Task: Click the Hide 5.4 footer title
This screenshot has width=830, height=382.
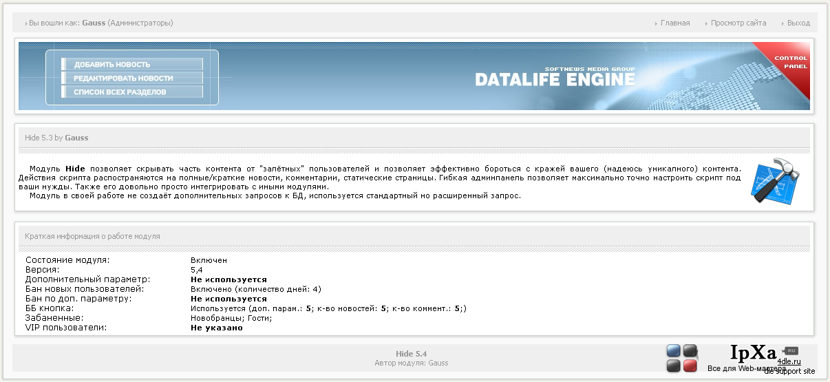Action: pyautogui.click(x=411, y=354)
